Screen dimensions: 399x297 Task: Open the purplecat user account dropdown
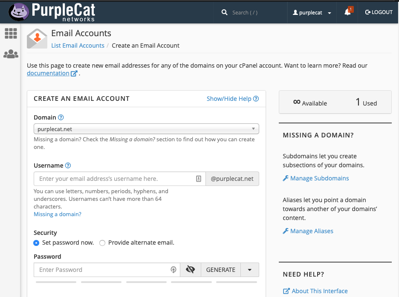(x=312, y=13)
